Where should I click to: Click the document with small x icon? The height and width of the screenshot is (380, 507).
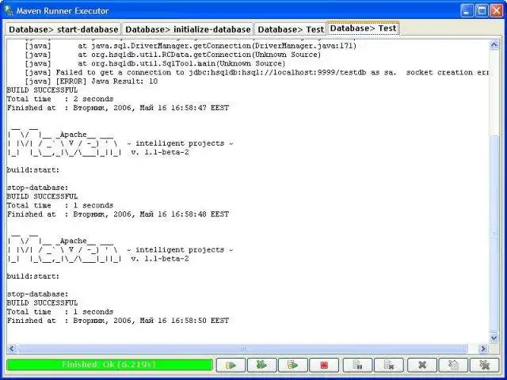pyautogui.click(x=389, y=365)
